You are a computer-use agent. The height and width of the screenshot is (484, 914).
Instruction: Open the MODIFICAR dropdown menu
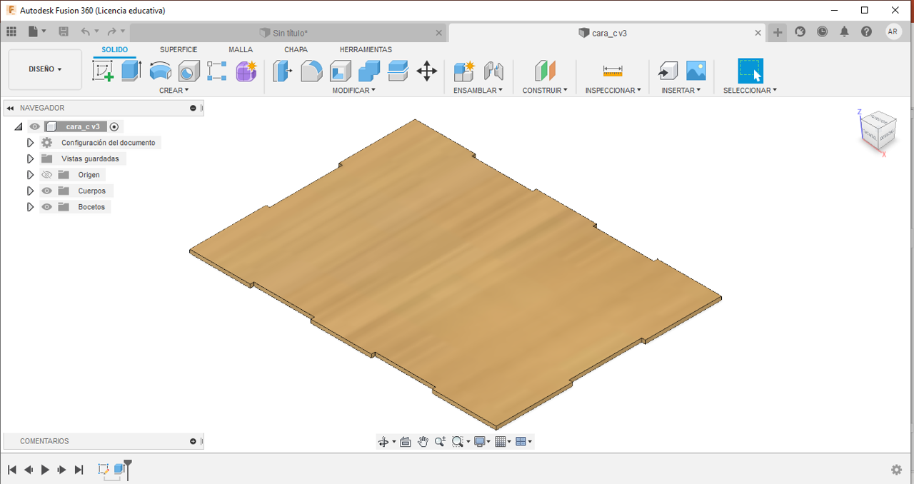tap(353, 91)
